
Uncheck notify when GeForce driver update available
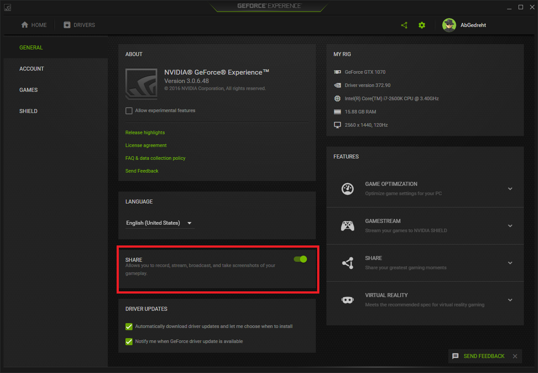click(129, 341)
